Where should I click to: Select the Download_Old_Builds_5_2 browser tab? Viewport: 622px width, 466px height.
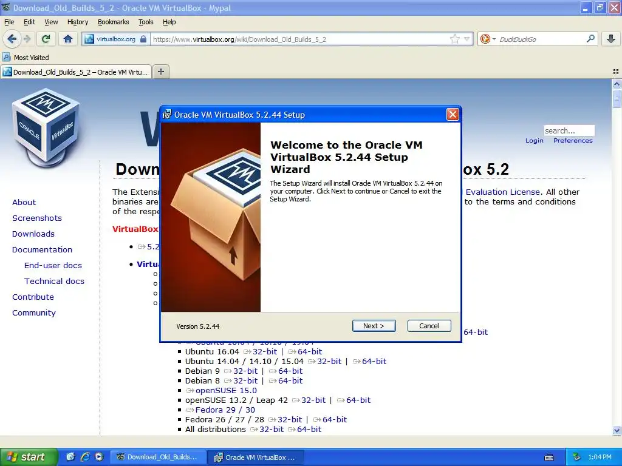click(75, 72)
